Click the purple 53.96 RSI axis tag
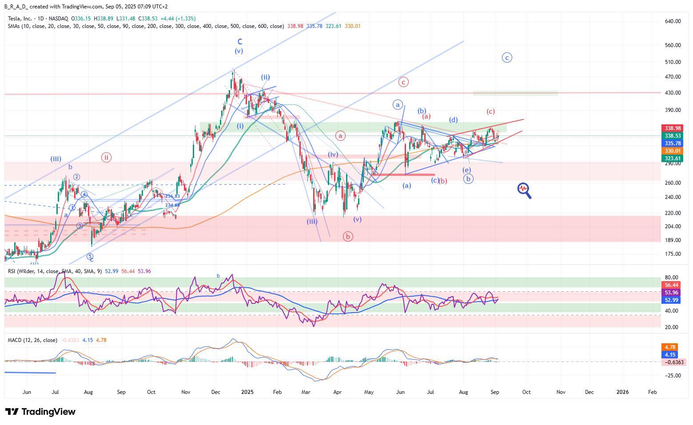The width and height of the screenshot is (693, 425). pos(671,293)
